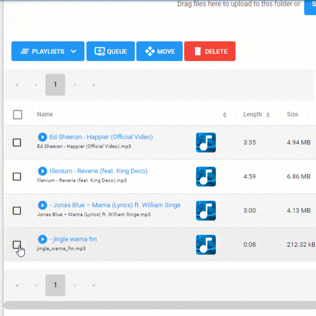Open the Playlists dropdown
Viewport: 316px width, 316px height.
tap(48, 51)
